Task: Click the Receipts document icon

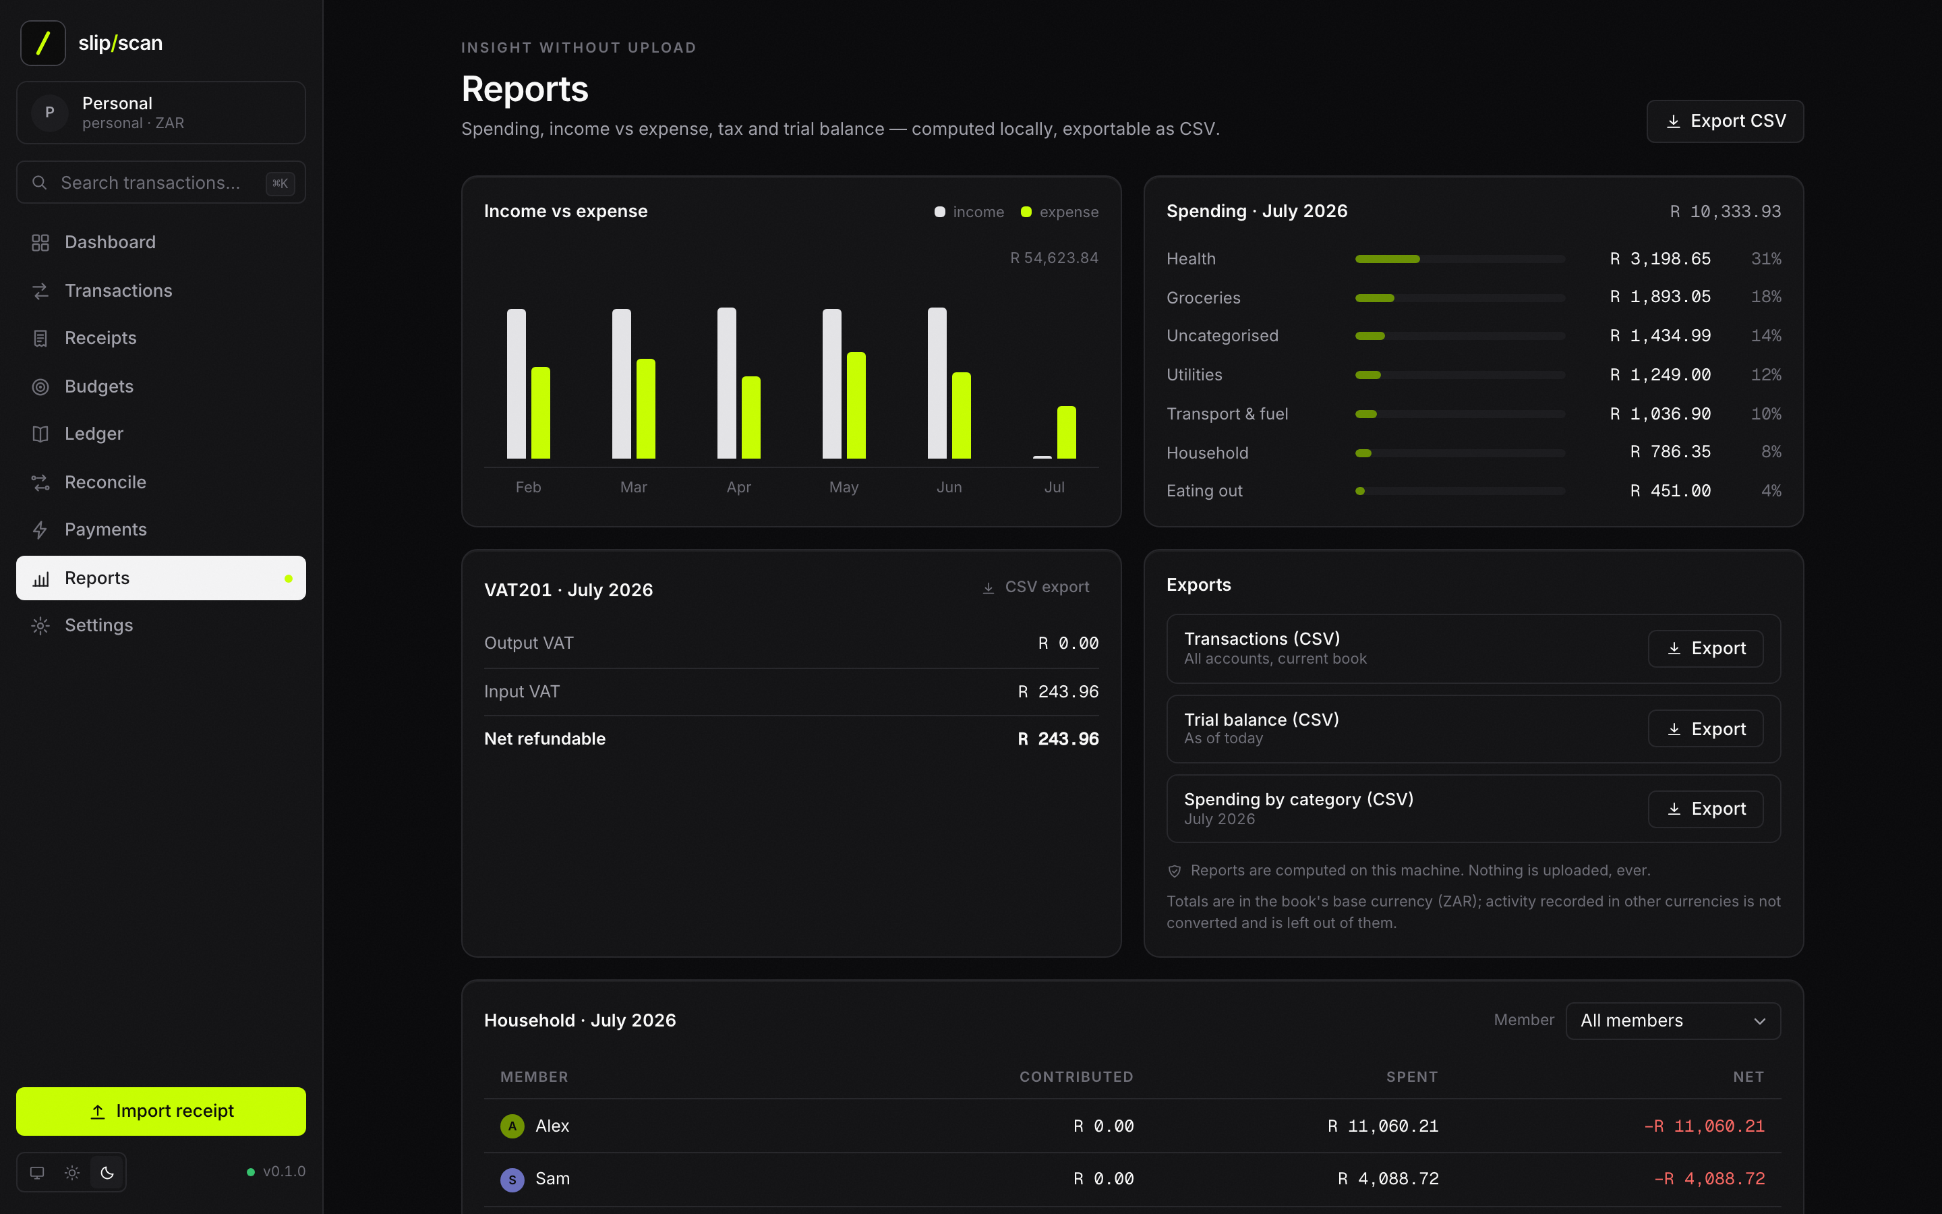Action: coord(40,338)
